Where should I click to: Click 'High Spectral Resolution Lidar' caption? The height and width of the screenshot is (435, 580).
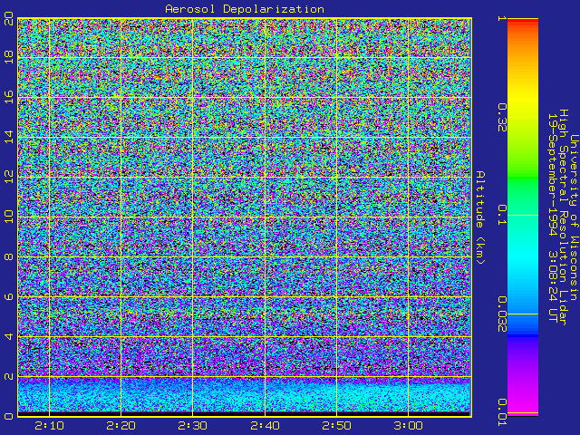(x=563, y=217)
